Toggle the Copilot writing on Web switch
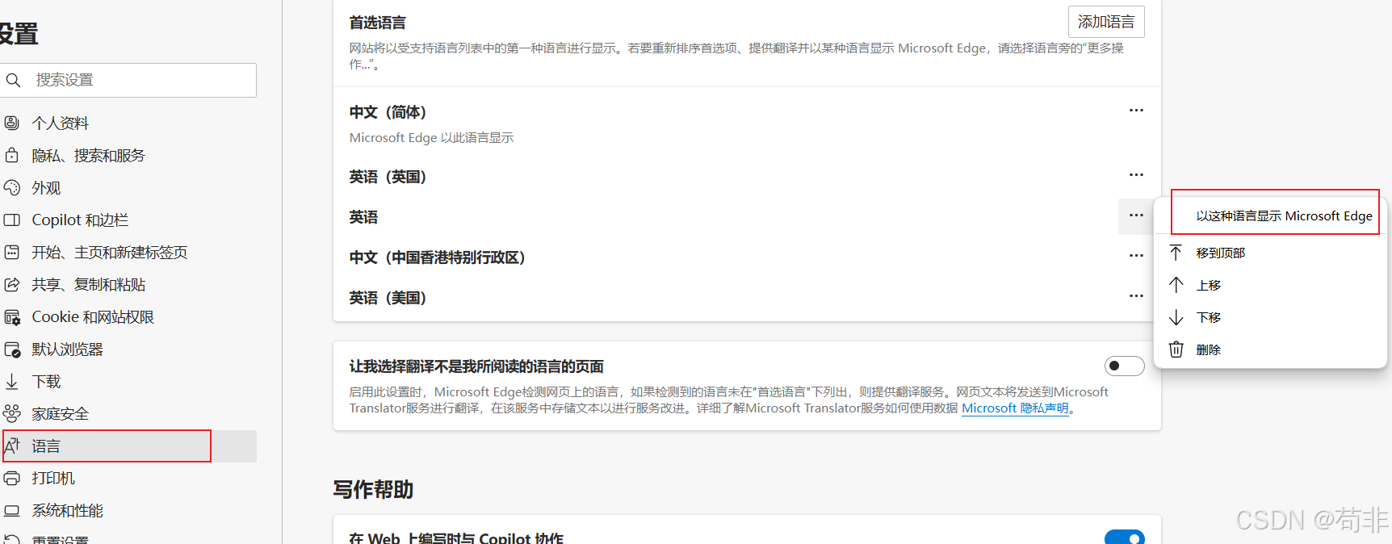This screenshot has height=544, width=1392. point(1124,538)
